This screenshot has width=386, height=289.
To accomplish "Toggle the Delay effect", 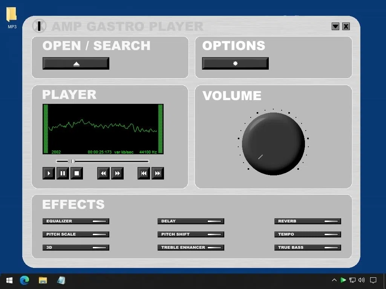I will (x=191, y=221).
